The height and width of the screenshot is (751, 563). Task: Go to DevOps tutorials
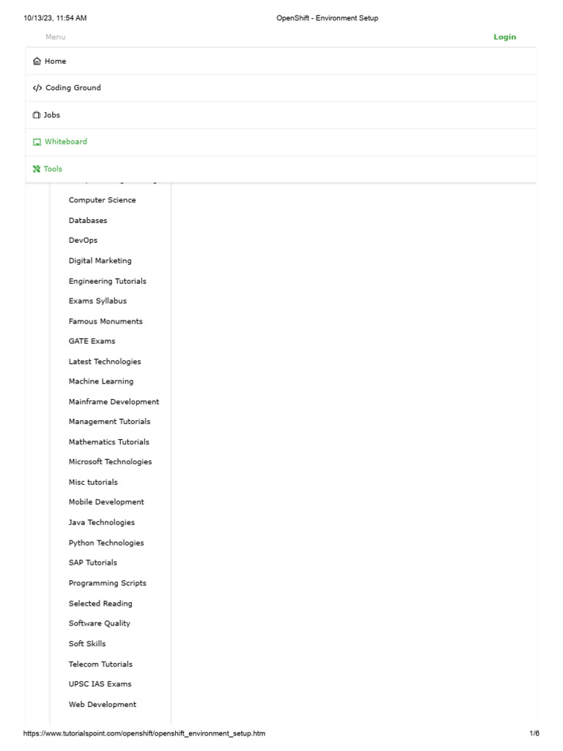click(83, 241)
